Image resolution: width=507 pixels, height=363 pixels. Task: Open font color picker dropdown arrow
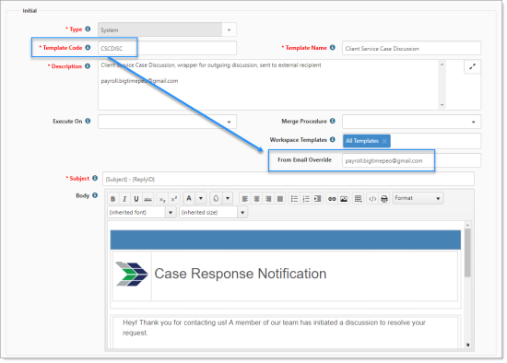click(x=201, y=198)
